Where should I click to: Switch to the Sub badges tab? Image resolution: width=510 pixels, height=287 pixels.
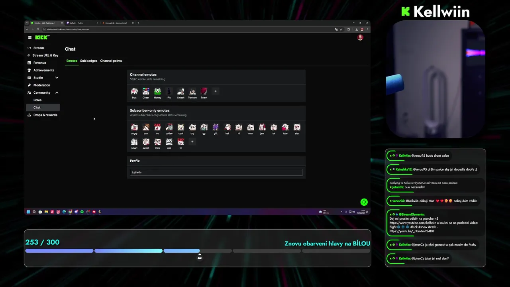(x=89, y=61)
